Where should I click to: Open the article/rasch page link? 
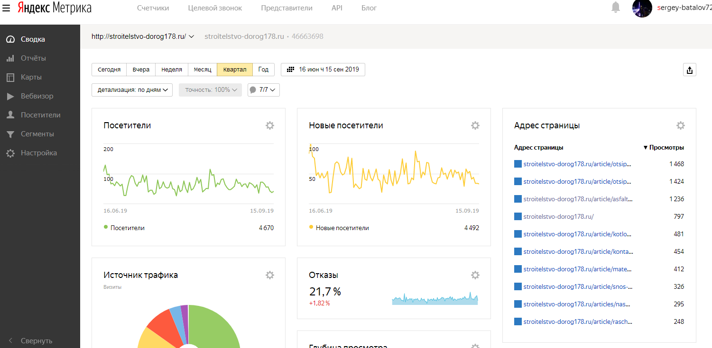(x=578, y=321)
